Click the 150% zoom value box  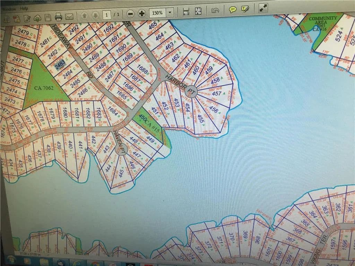[157, 13]
